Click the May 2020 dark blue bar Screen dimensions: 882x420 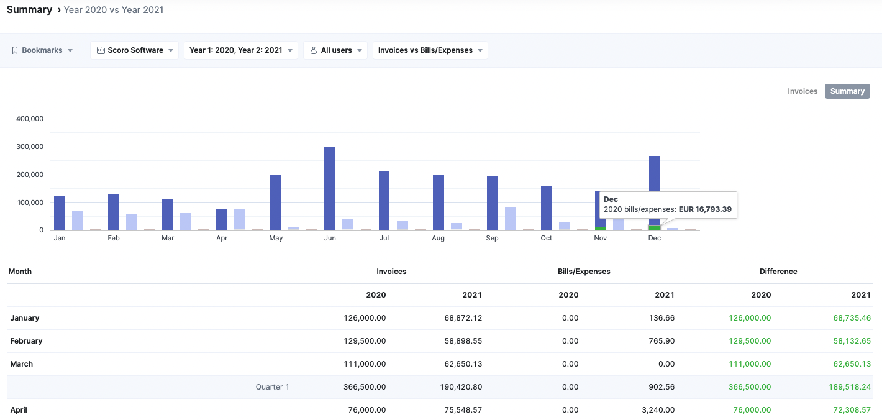276,202
